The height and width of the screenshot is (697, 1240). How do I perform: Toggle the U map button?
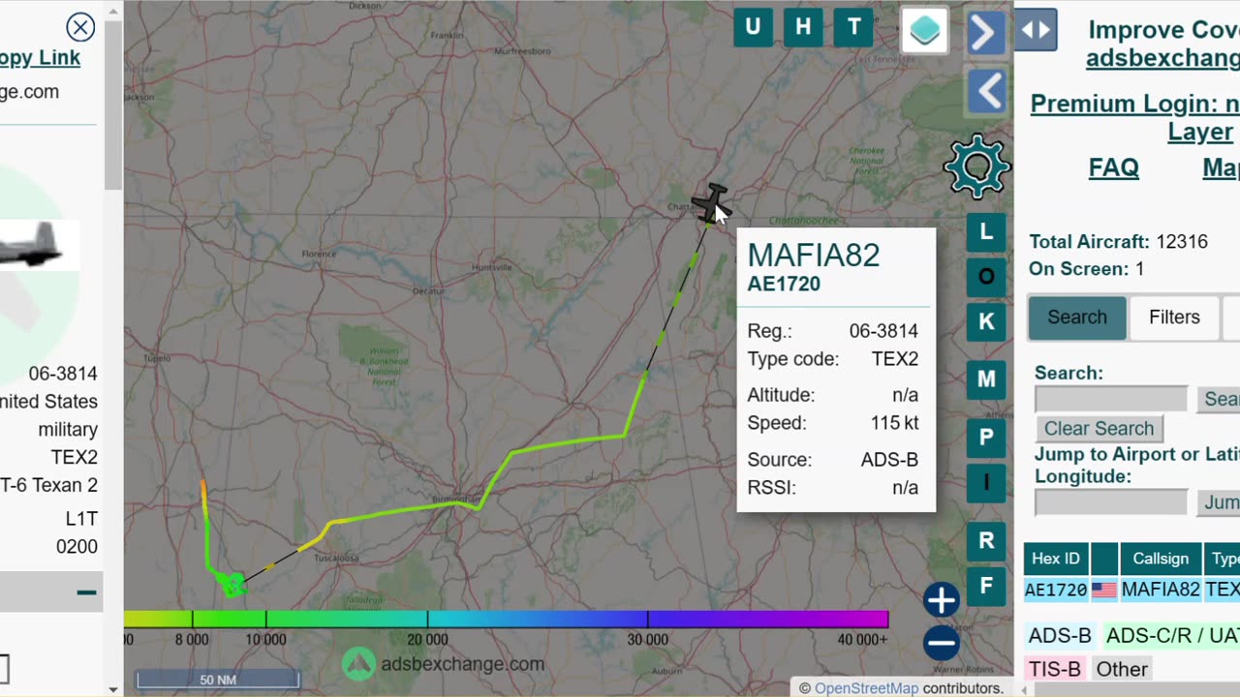pos(753,27)
